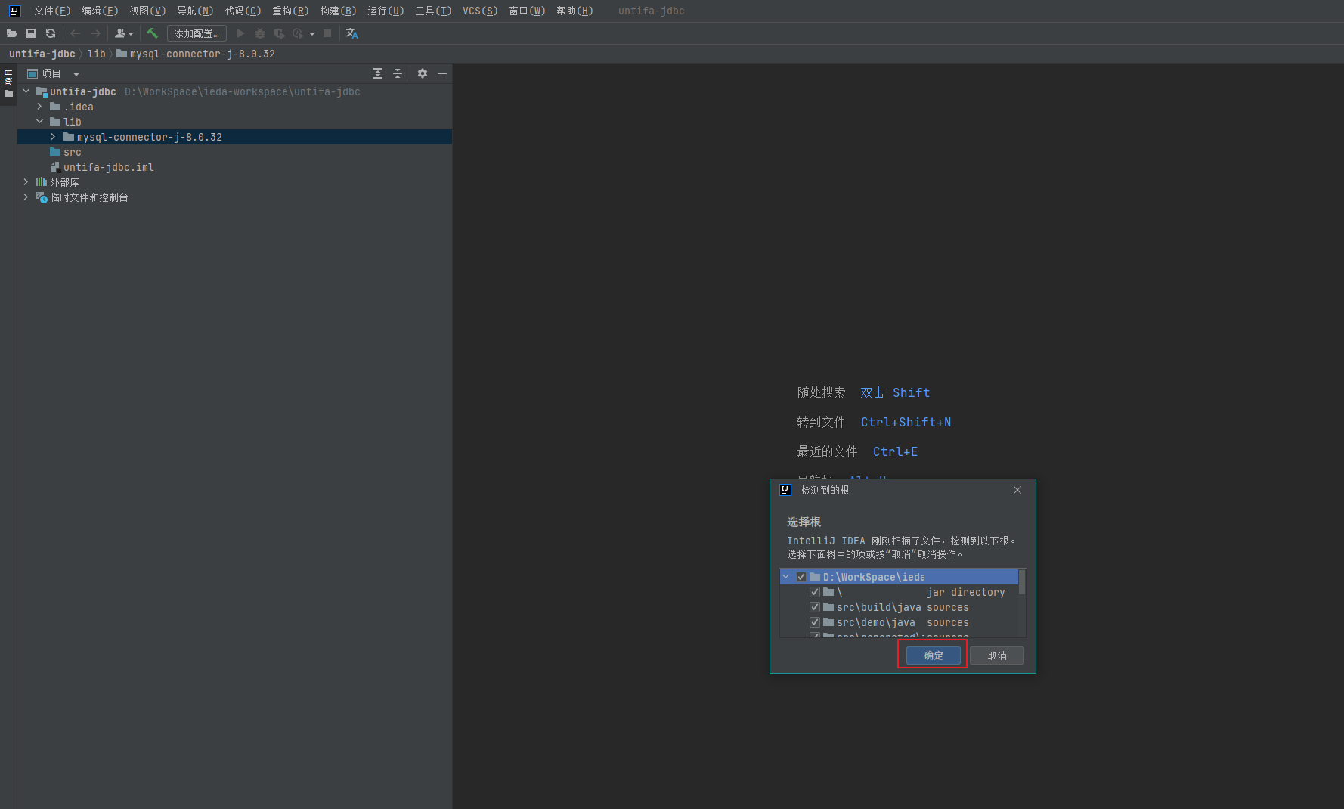Expand the 临时文件和控制台 node

click(26, 197)
